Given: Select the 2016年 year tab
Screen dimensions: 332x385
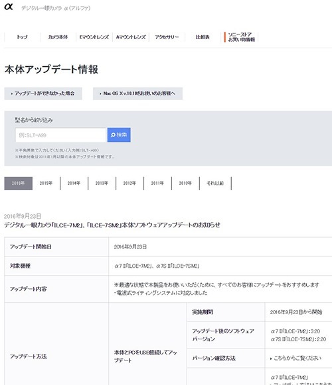Looking at the screenshot, I should (18, 183).
